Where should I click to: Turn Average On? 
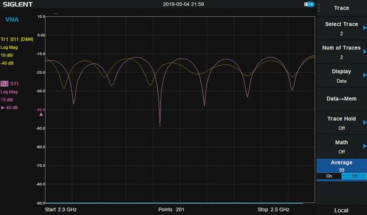[329, 176]
